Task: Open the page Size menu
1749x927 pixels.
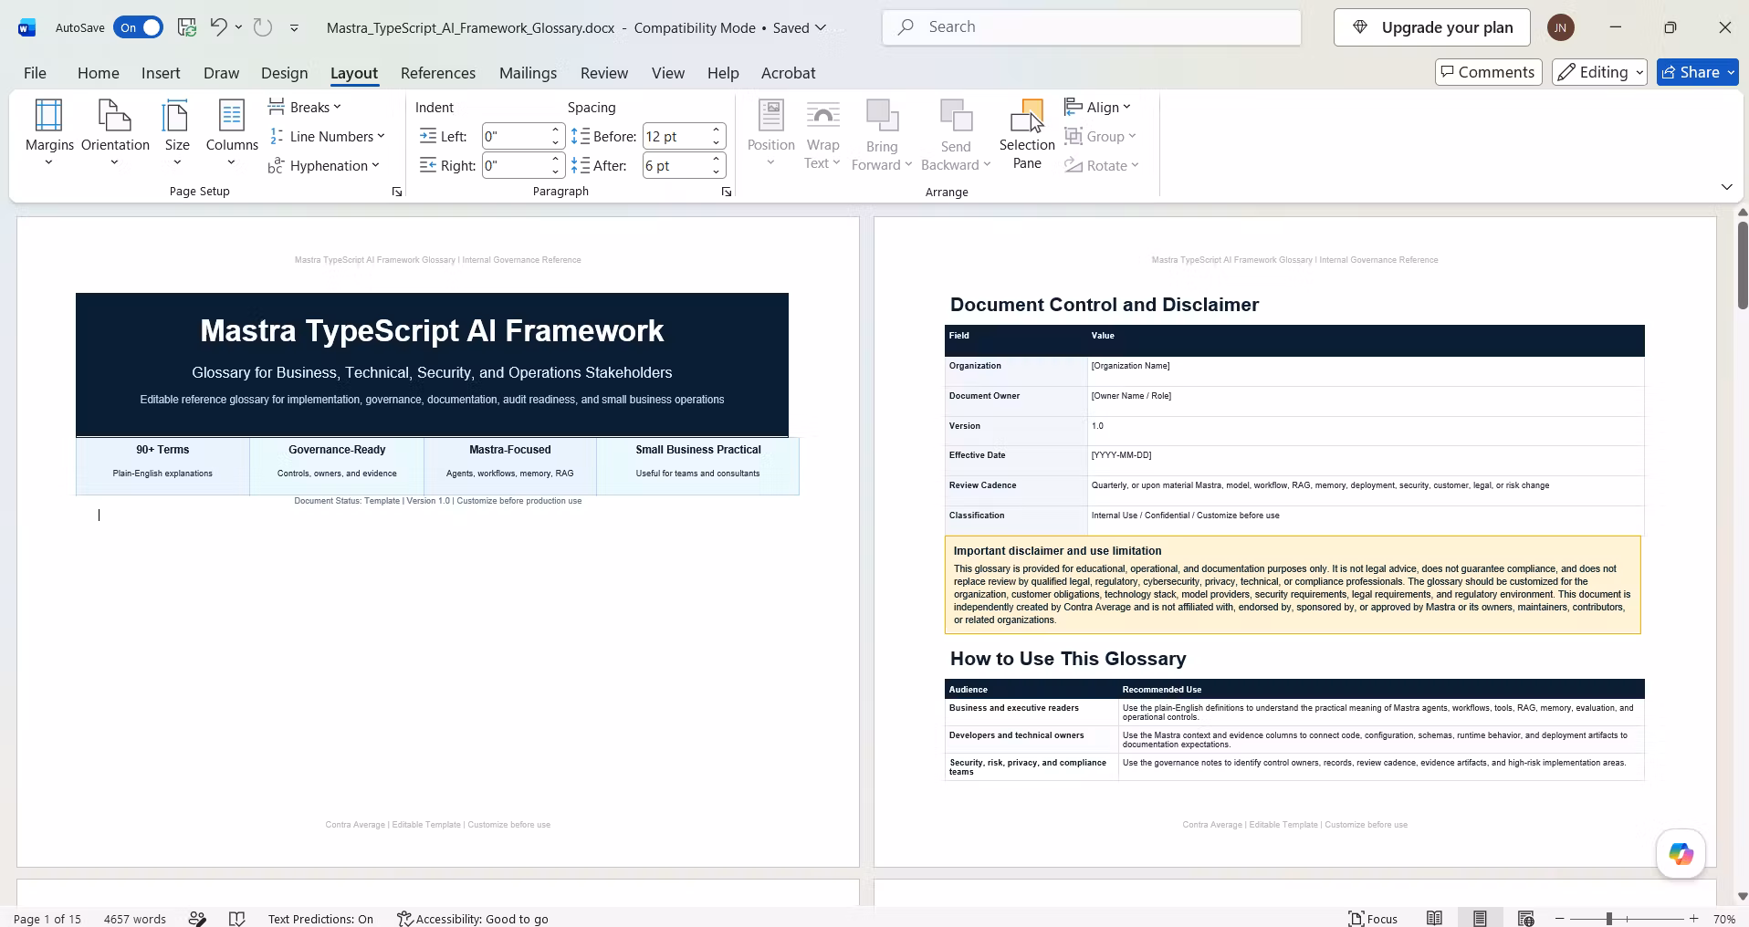Action: [x=177, y=133]
